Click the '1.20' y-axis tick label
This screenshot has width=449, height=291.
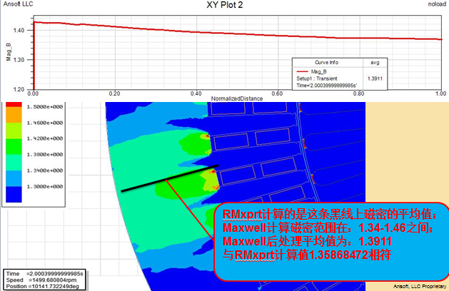19,89
